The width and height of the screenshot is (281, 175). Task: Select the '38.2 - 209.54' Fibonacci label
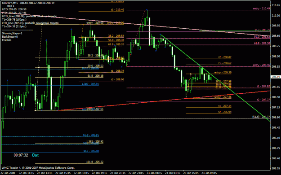(116, 36)
